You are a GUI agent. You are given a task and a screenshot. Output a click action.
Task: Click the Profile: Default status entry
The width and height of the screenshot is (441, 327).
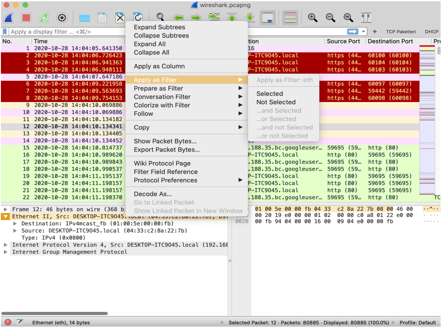point(418,323)
